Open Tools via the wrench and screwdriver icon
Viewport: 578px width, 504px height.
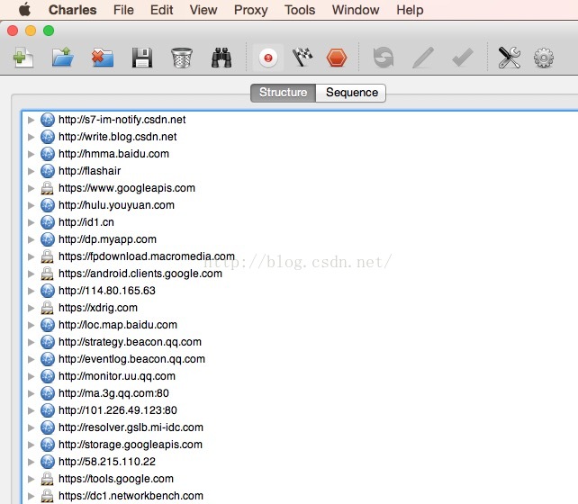click(x=509, y=58)
